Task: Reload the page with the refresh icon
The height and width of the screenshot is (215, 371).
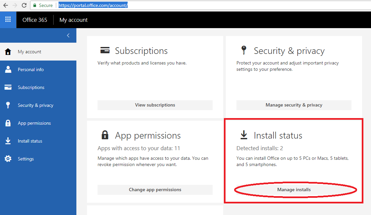Action: pyautogui.click(x=24, y=5)
